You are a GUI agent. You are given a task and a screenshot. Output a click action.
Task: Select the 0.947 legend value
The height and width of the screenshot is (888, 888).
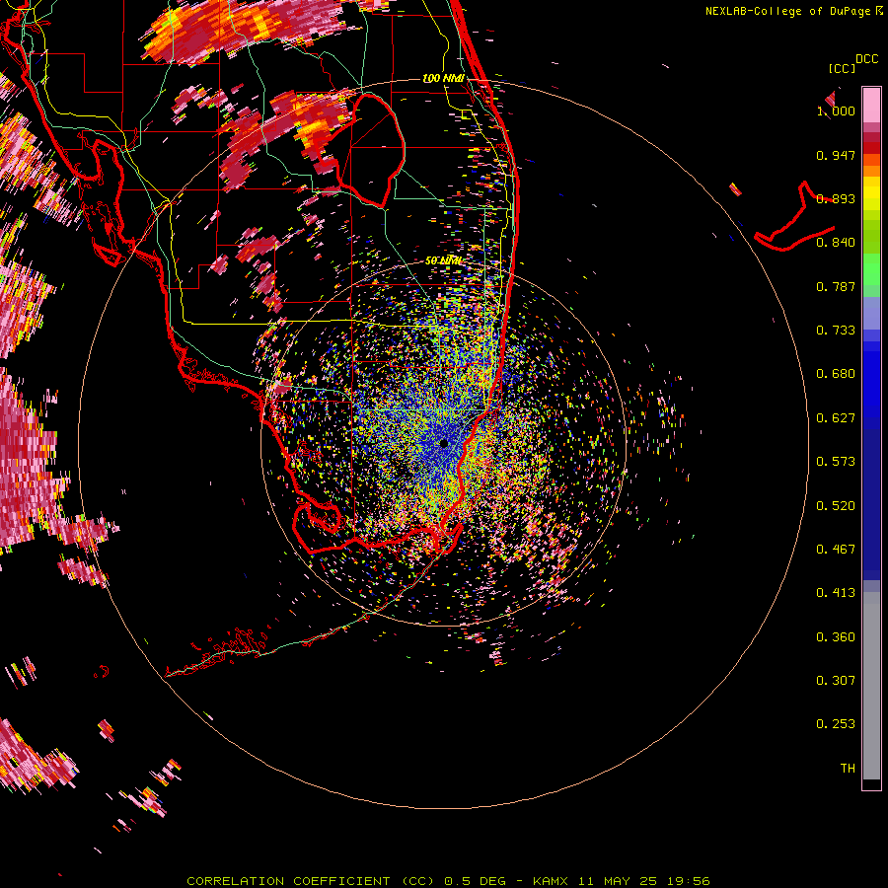coord(836,155)
